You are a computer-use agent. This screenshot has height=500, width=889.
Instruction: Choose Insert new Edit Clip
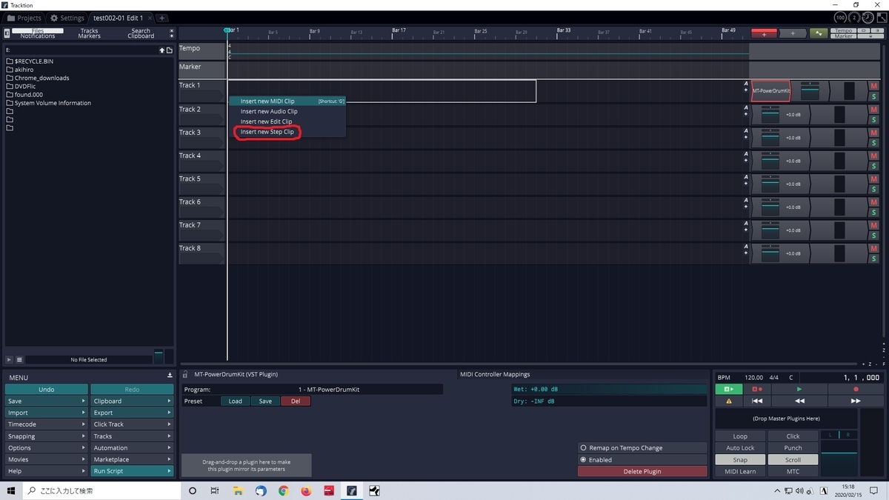[x=287, y=121]
